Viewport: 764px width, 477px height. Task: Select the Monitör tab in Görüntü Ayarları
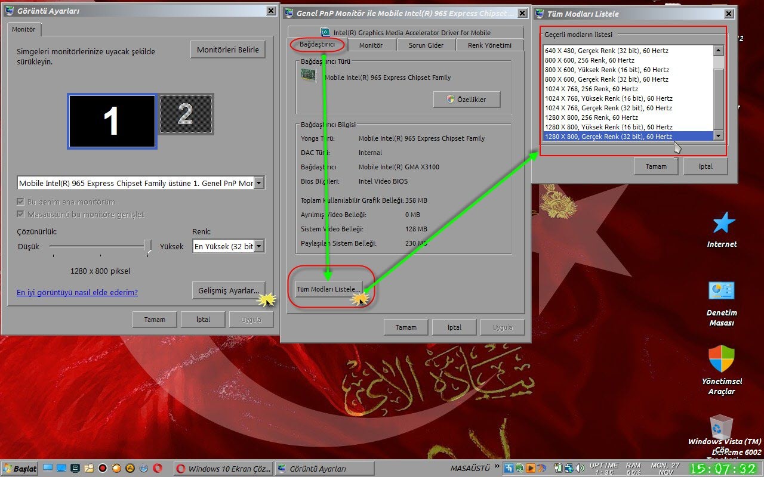pyautogui.click(x=24, y=29)
